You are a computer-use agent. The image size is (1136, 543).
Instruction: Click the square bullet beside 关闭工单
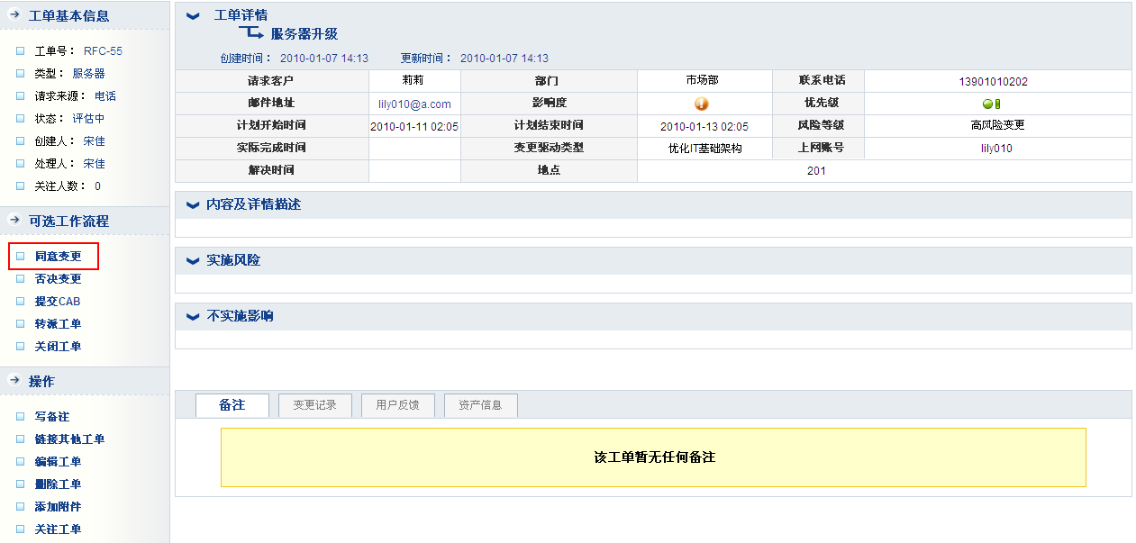click(20, 347)
